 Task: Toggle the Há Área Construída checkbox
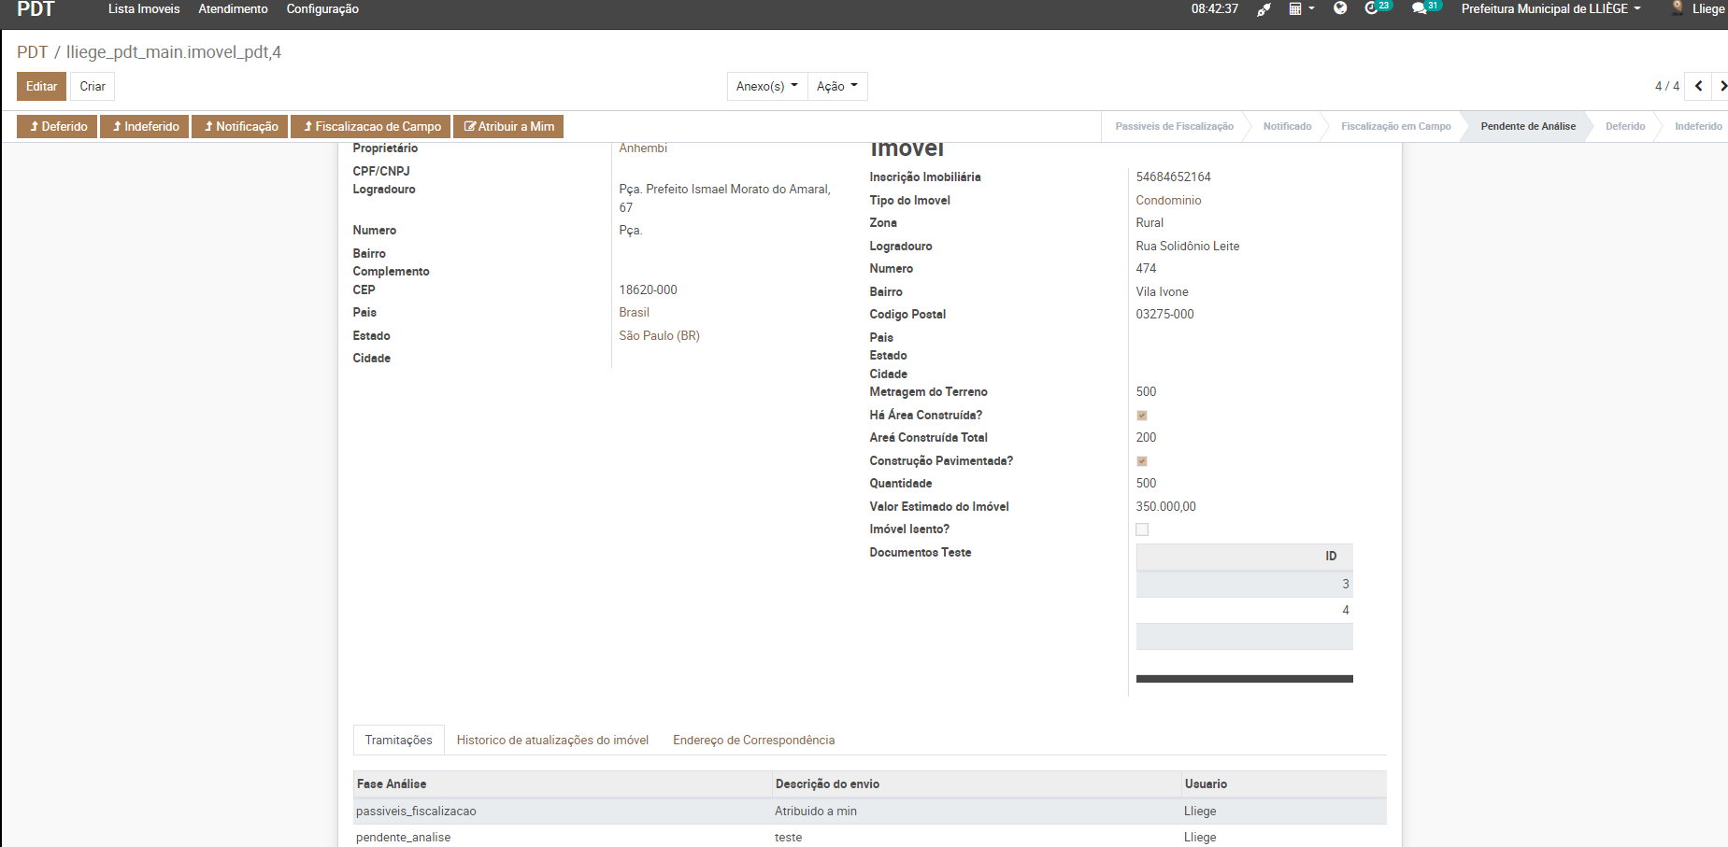[1142, 416]
